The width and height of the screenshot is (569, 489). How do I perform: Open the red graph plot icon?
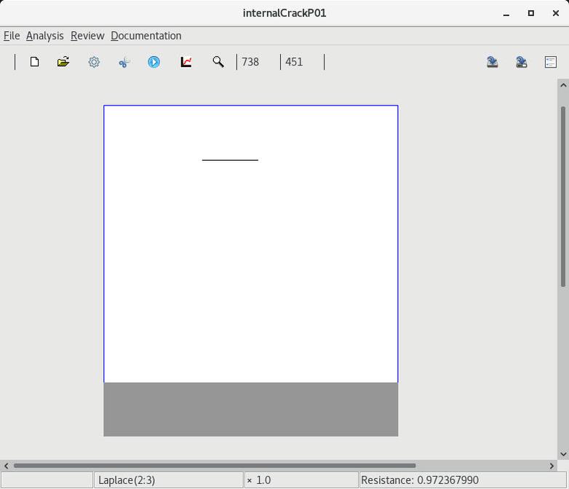(x=186, y=62)
